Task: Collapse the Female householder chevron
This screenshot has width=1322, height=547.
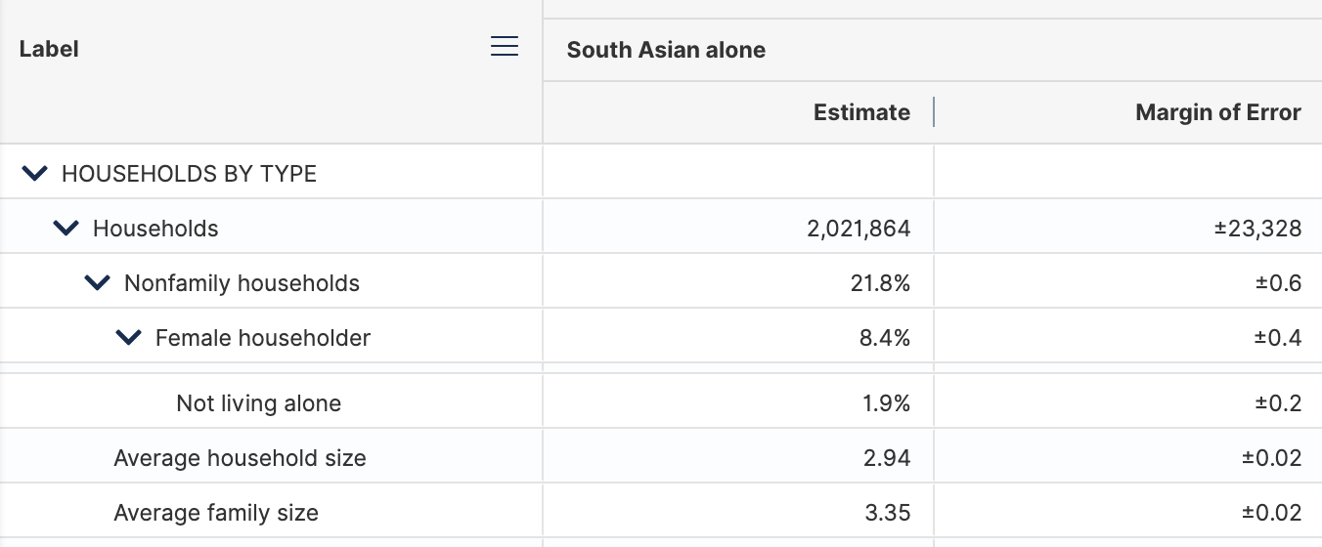Action: coord(129,338)
